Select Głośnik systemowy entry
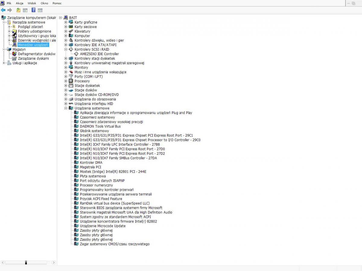 click(x=94, y=131)
